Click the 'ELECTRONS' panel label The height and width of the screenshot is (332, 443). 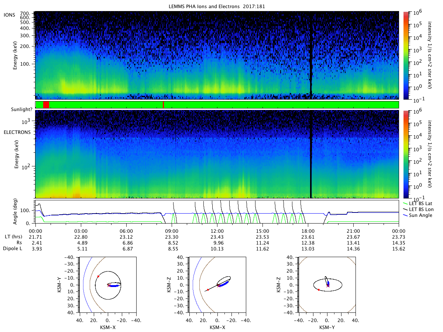(x=17, y=132)
